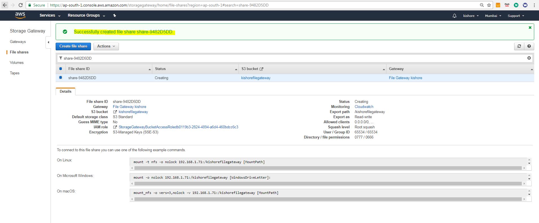Image resolution: width=539 pixels, height=223 pixels.
Task: Click the AWS logo home icon
Action: pos(20,16)
